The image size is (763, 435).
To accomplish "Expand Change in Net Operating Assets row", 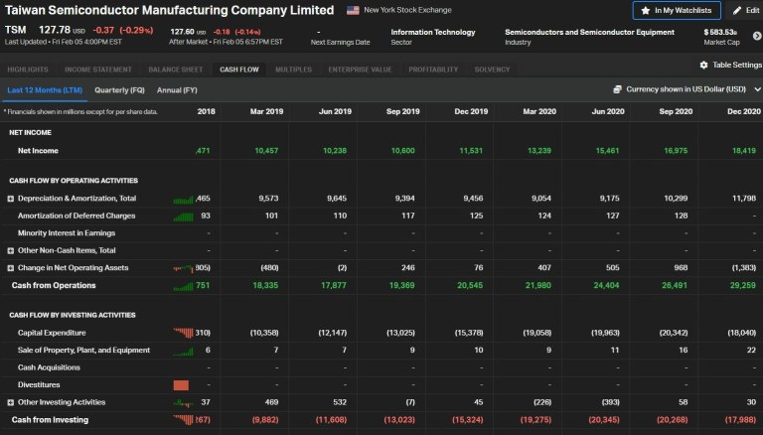I will (10, 268).
